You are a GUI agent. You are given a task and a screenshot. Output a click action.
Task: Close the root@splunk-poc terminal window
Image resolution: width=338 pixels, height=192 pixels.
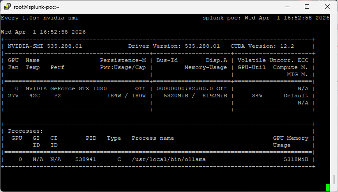[327, 7]
